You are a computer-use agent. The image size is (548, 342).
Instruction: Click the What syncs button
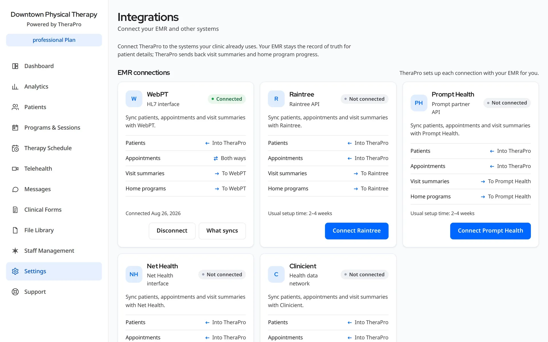coord(222,231)
